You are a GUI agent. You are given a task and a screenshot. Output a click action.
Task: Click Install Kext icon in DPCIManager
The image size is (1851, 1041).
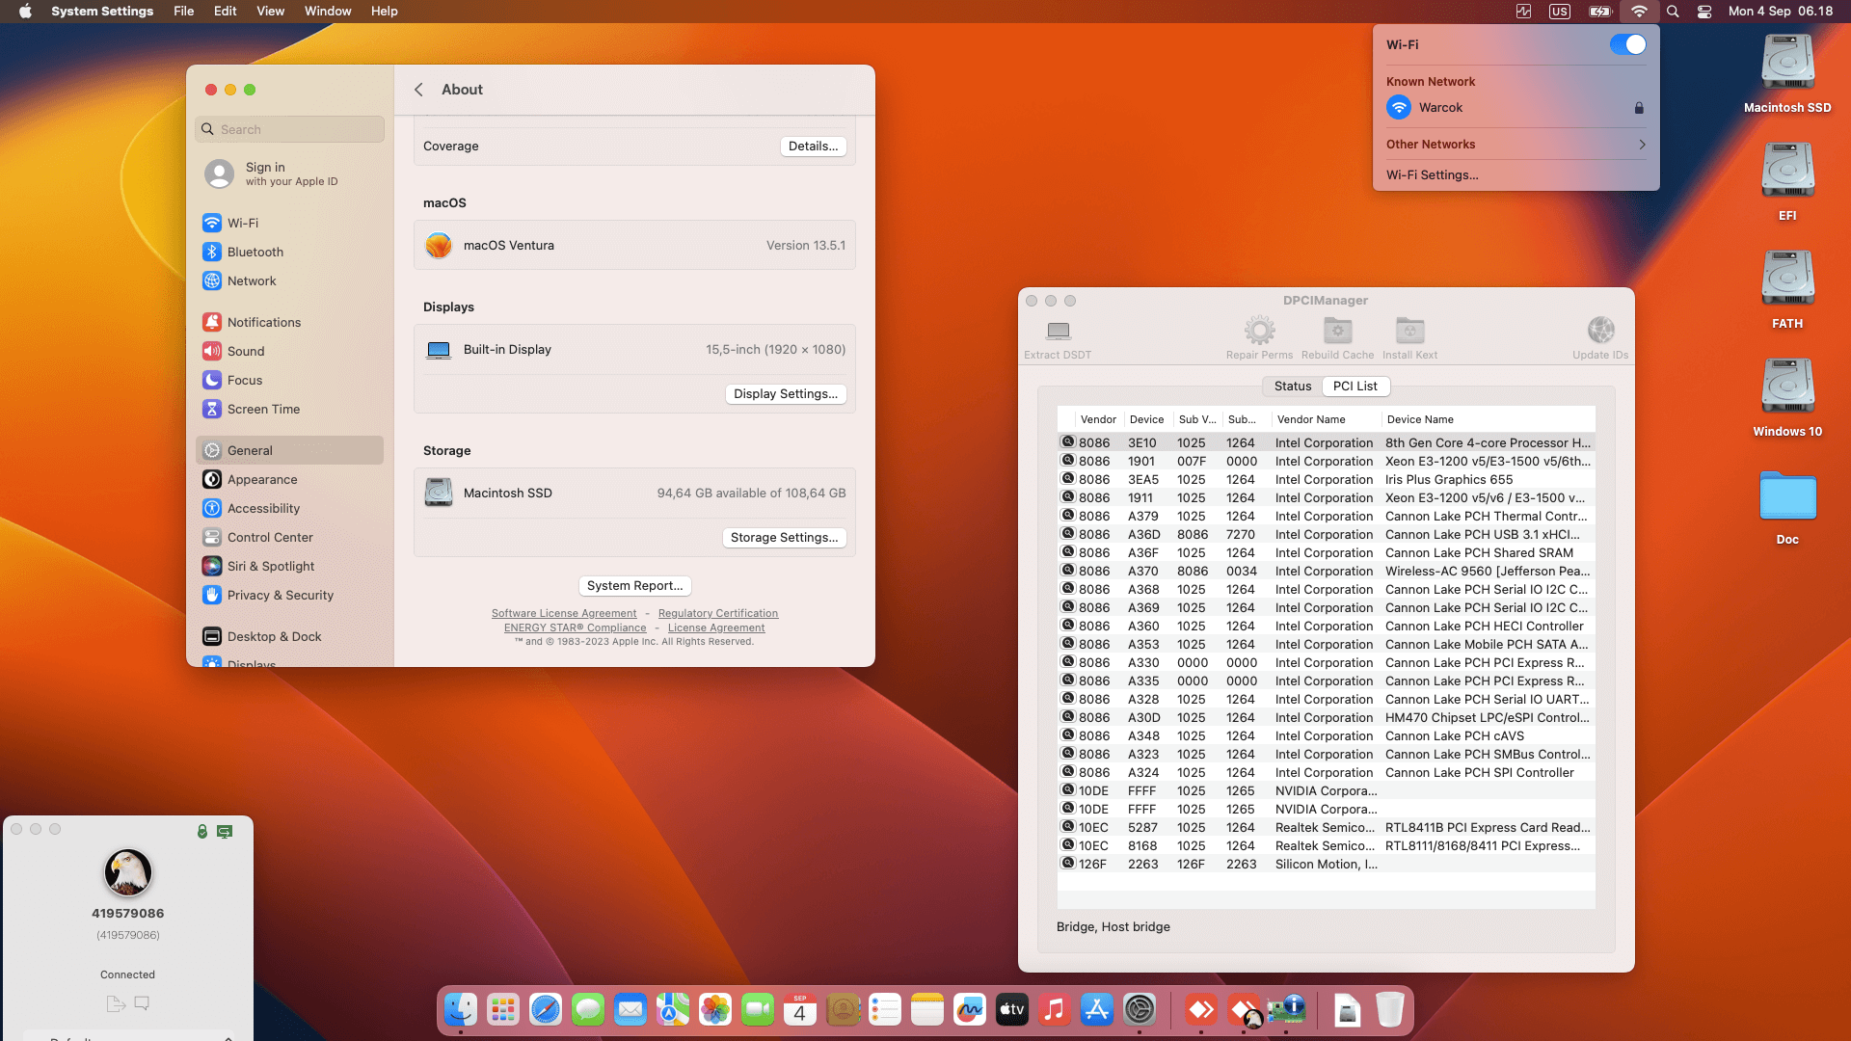click(1409, 331)
